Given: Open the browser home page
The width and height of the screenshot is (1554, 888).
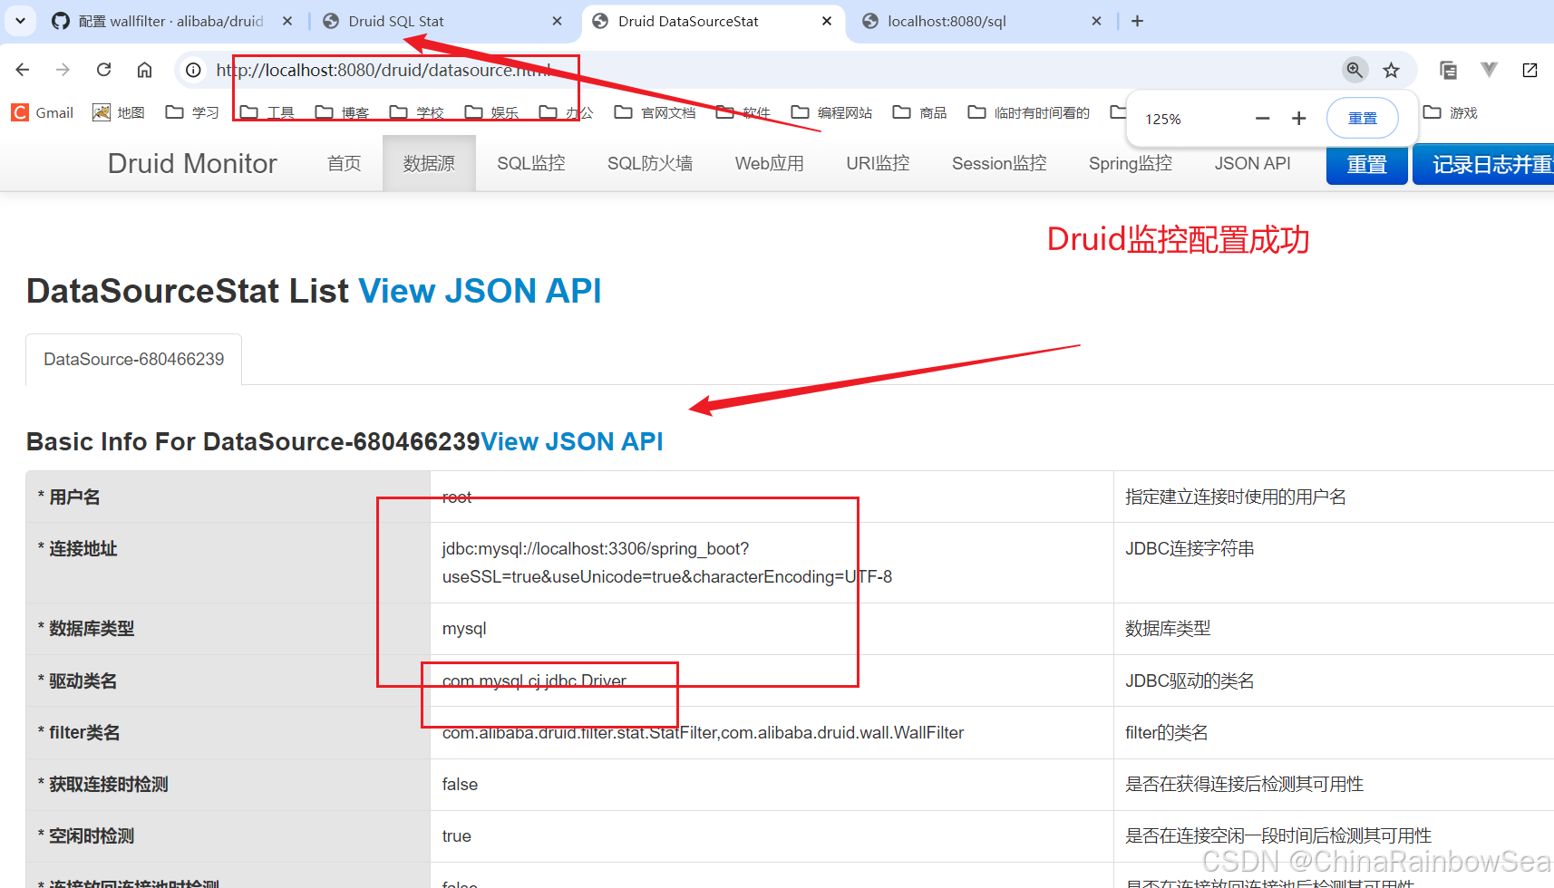Looking at the screenshot, I should tap(144, 70).
